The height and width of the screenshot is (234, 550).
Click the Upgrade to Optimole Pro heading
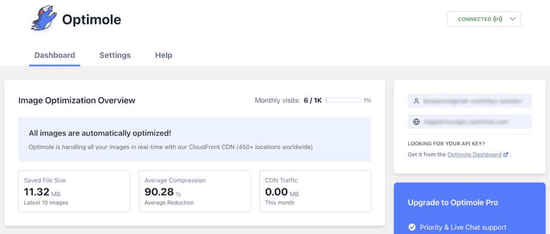tap(453, 203)
